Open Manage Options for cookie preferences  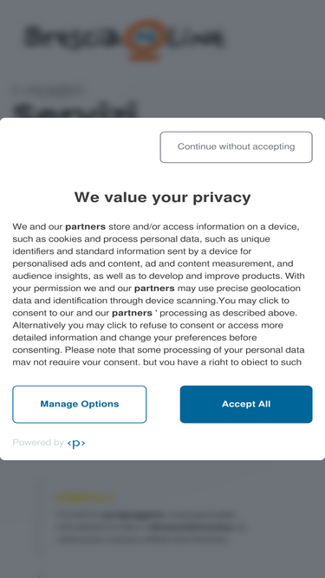79,404
